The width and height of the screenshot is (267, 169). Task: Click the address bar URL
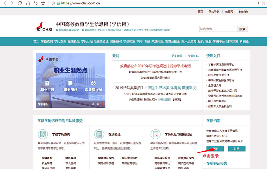click(80, 3)
